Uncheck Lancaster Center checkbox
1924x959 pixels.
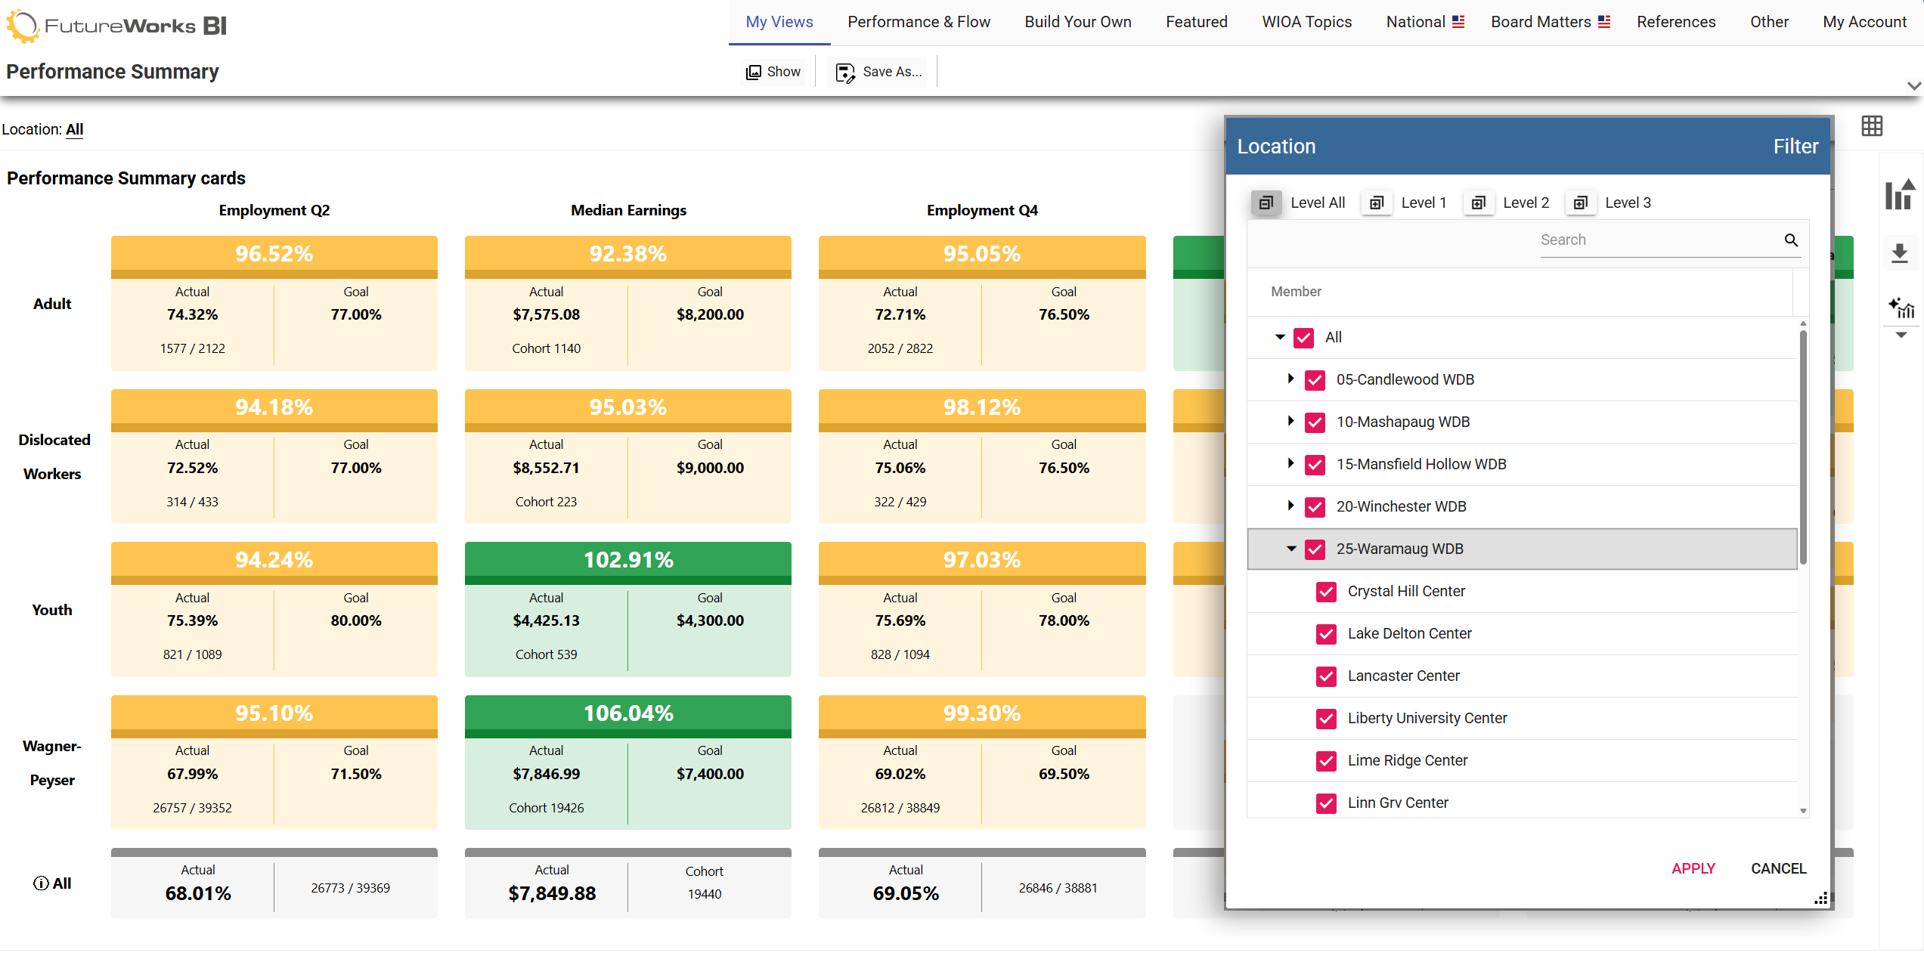[1326, 676]
